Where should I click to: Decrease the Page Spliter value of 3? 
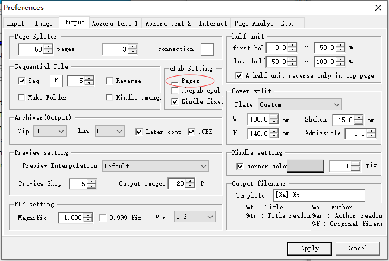[x=132, y=52]
